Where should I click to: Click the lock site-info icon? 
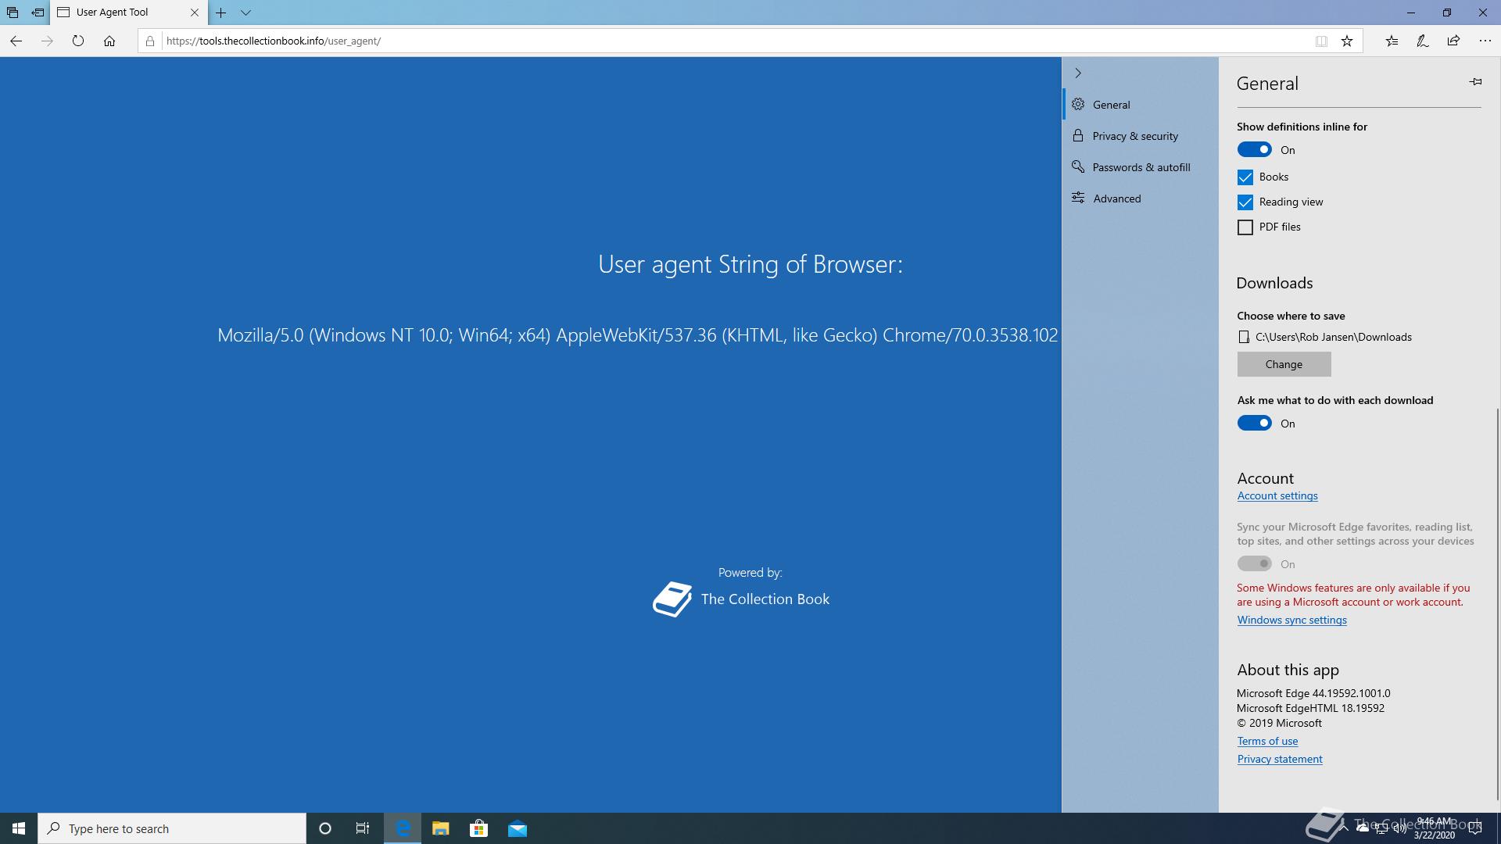coord(150,41)
